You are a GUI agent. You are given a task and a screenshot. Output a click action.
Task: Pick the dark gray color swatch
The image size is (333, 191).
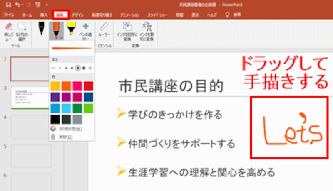coord(66,119)
